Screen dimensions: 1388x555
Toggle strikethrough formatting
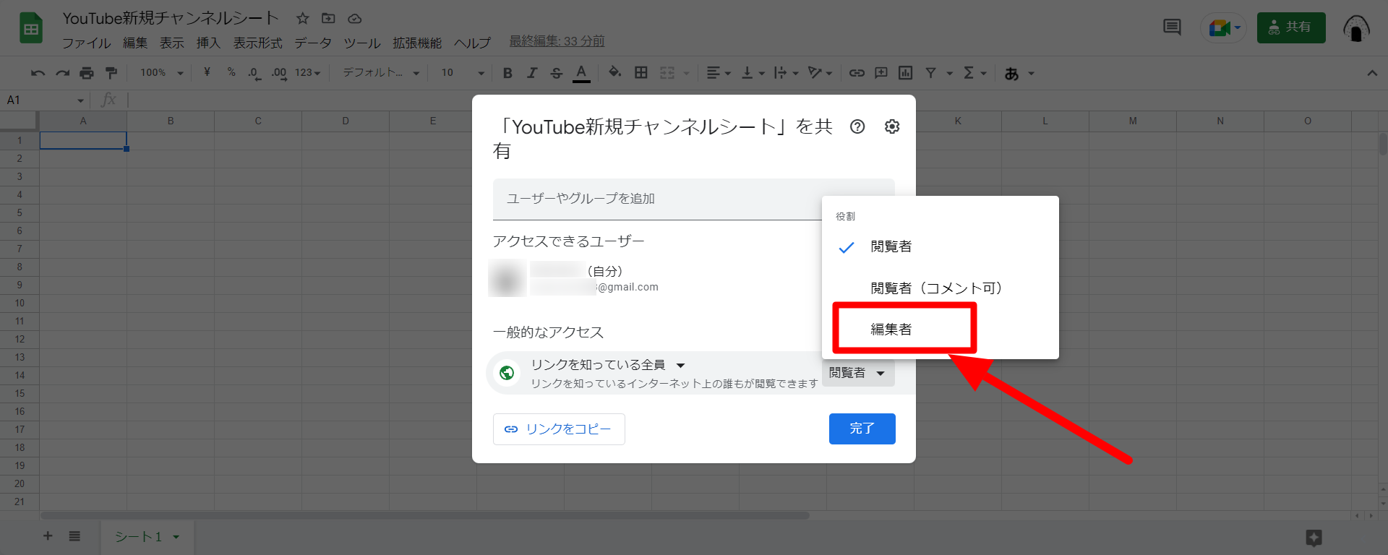click(556, 73)
